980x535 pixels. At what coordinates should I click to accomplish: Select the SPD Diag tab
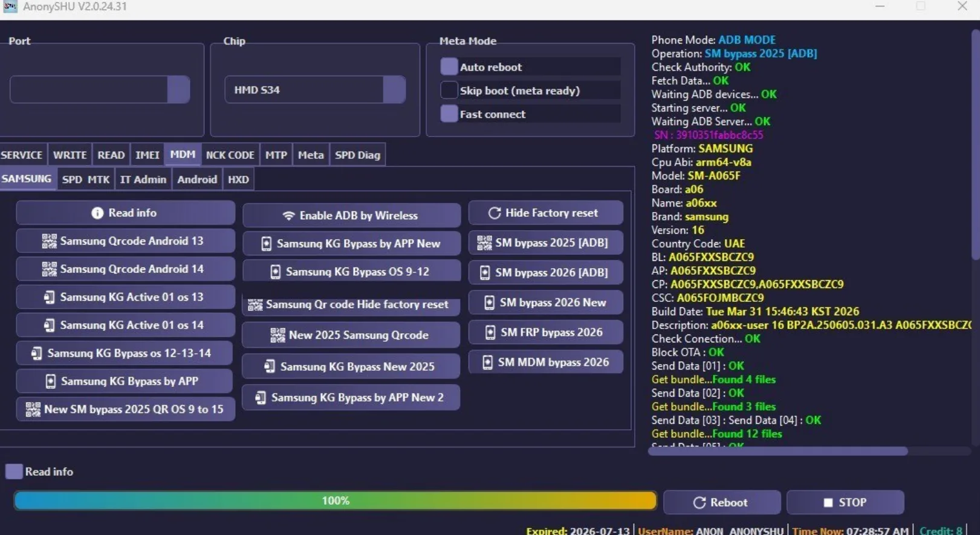click(358, 155)
